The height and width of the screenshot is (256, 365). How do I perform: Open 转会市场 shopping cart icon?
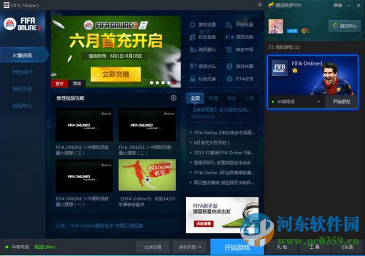point(229,49)
